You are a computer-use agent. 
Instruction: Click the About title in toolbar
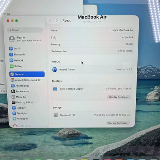[67, 20]
